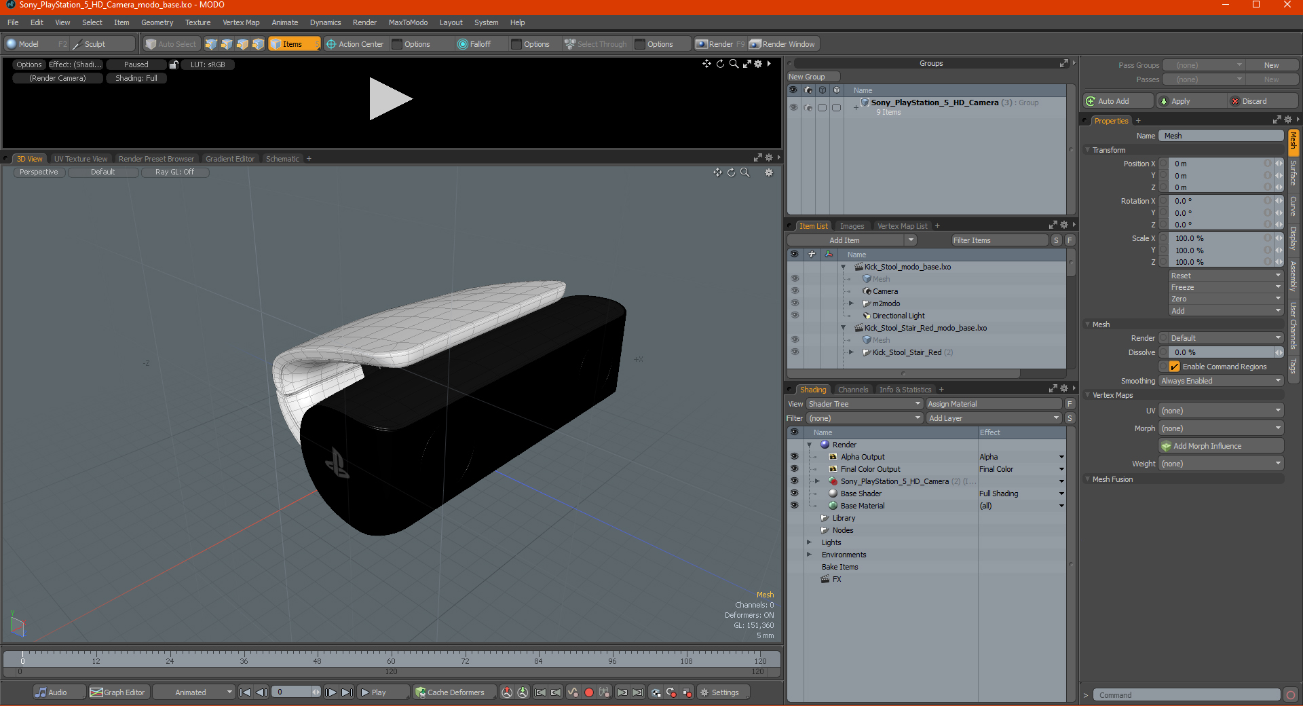1303x706 pixels.
Task: Toggle visibility of Base Shader layer
Action: pos(794,494)
